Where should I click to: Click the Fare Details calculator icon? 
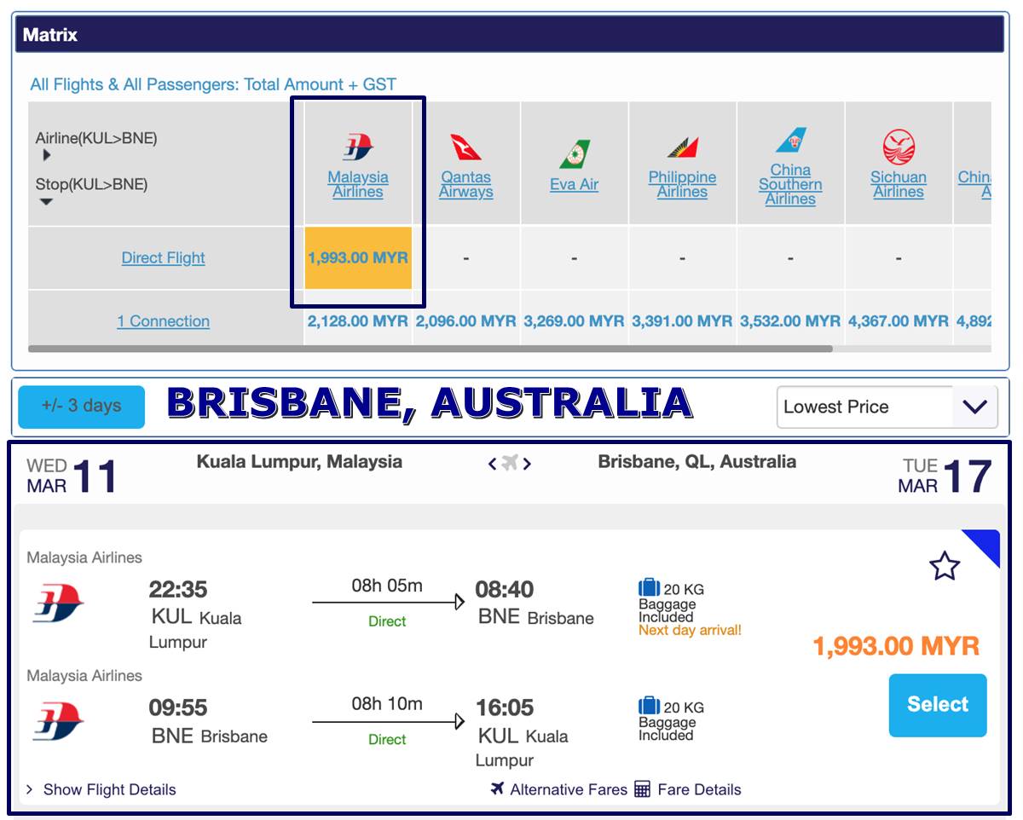pyautogui.click(x=643, y=789)
